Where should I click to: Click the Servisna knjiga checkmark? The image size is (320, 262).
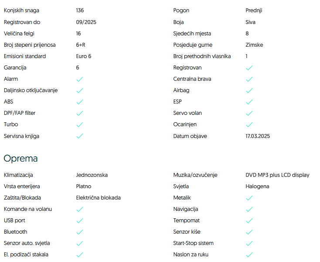click(80, 136)
